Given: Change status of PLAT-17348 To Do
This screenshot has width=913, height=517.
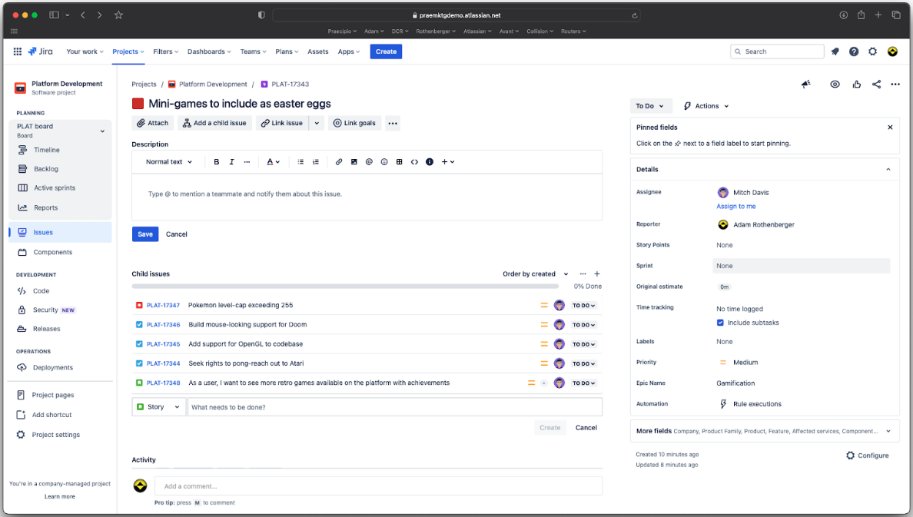Looking at the screenshot, I should point(583,383).
